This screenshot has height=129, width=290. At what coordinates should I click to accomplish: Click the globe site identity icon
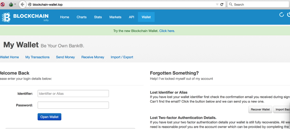pyautogui.click(x=29, y=5)
